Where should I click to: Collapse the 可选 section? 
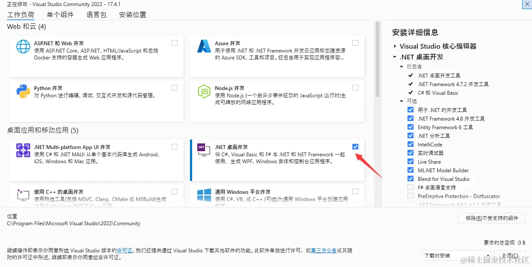click(402, 101)
